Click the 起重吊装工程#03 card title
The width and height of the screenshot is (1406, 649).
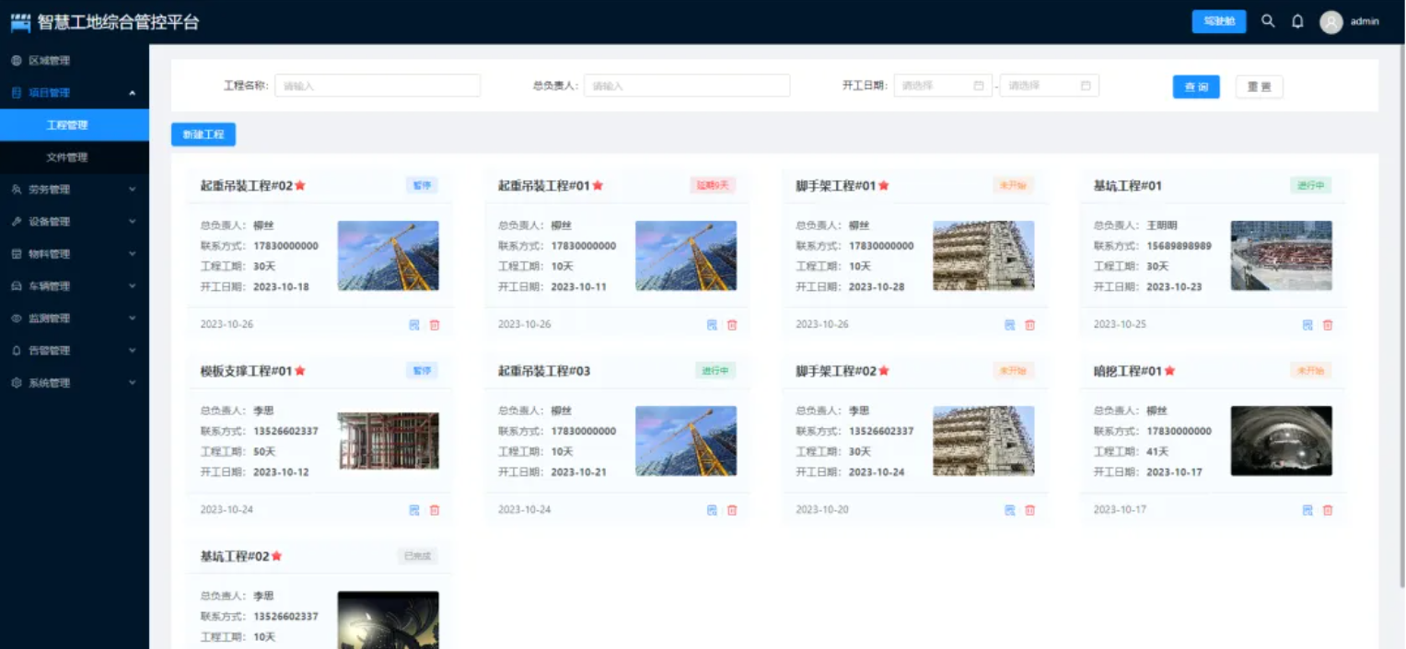544,371
